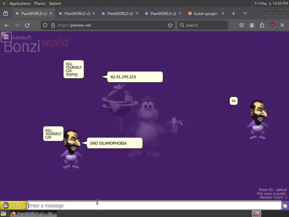289x217 pixels.
Task: Focus the Enter a message input field
Action: coord(154,205)
